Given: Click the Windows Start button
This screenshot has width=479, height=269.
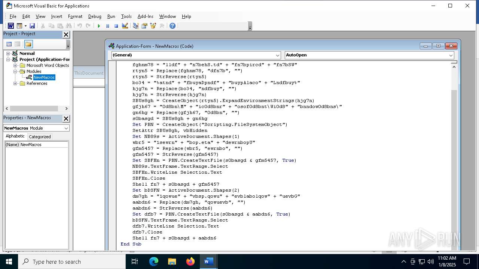Looking at the screenshot, I should click(x=9, y=262).
